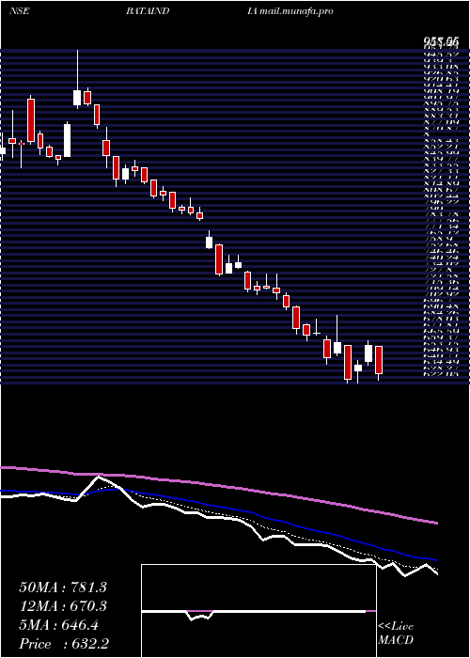Click the 908.19 price axis label
The height and width of the screenshot is (658, 470).
pyautogui.click(x=440, y=90)
